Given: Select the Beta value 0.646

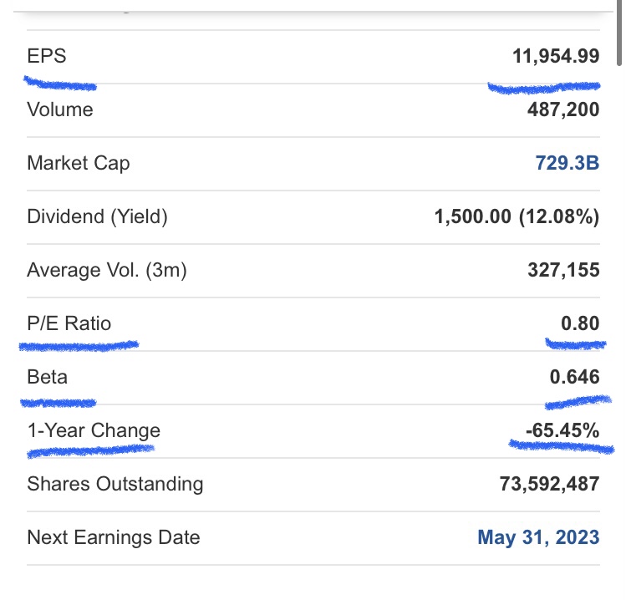Looking at the screenshot, I should pyautogui.click(x=574, y=377).
